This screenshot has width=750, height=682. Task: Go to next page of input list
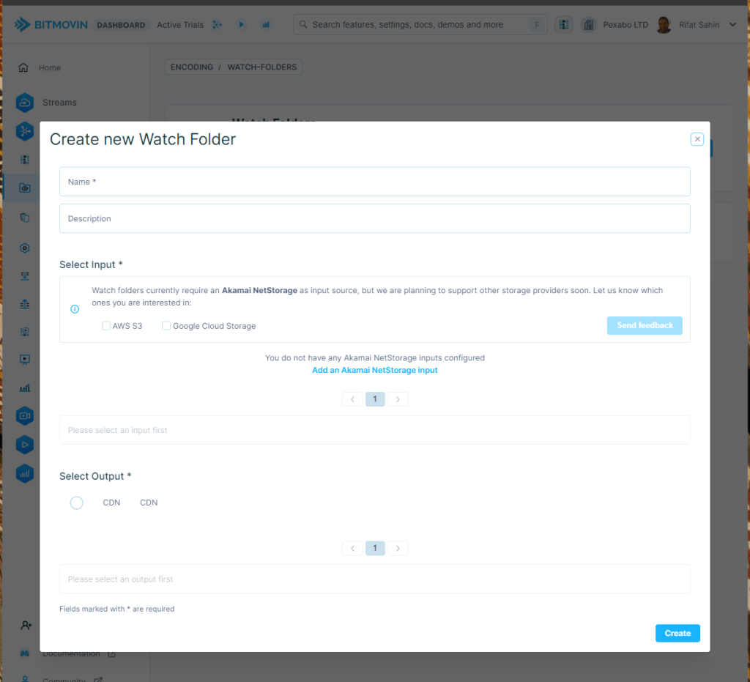click(x=398, y=399)
